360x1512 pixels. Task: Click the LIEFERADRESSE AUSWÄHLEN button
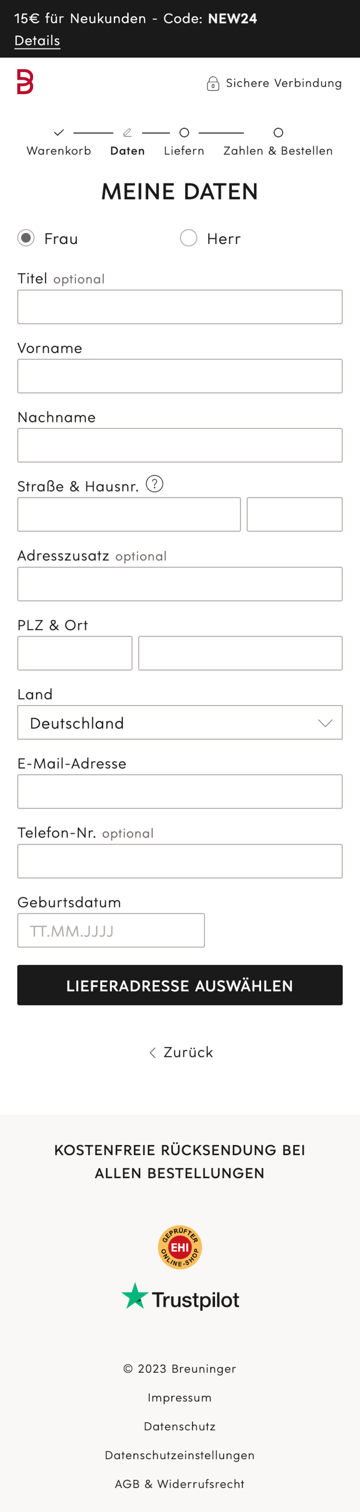click(x=180, y=986)
